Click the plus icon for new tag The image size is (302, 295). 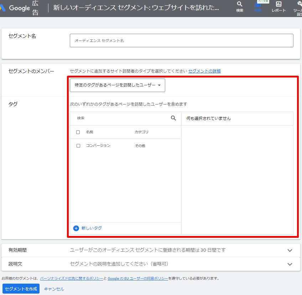click(76, 228)
